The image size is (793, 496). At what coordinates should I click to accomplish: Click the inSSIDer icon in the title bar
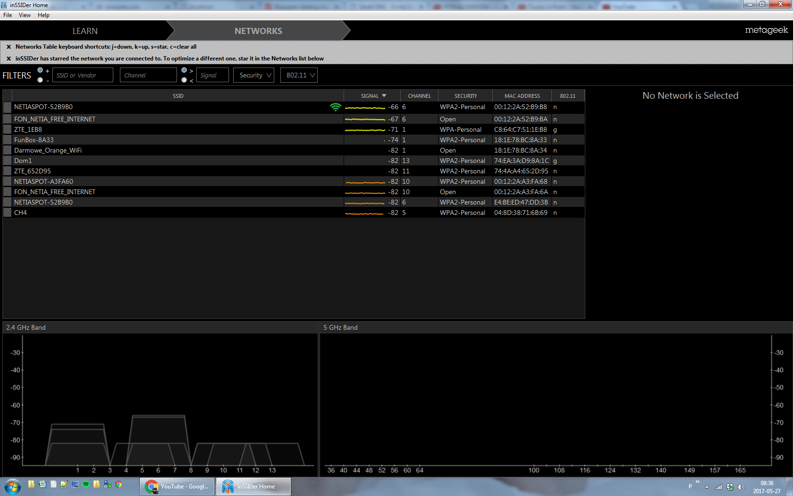(x=4, y=5)
